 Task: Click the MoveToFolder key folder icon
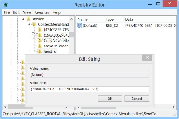click(x=40, y=46)
